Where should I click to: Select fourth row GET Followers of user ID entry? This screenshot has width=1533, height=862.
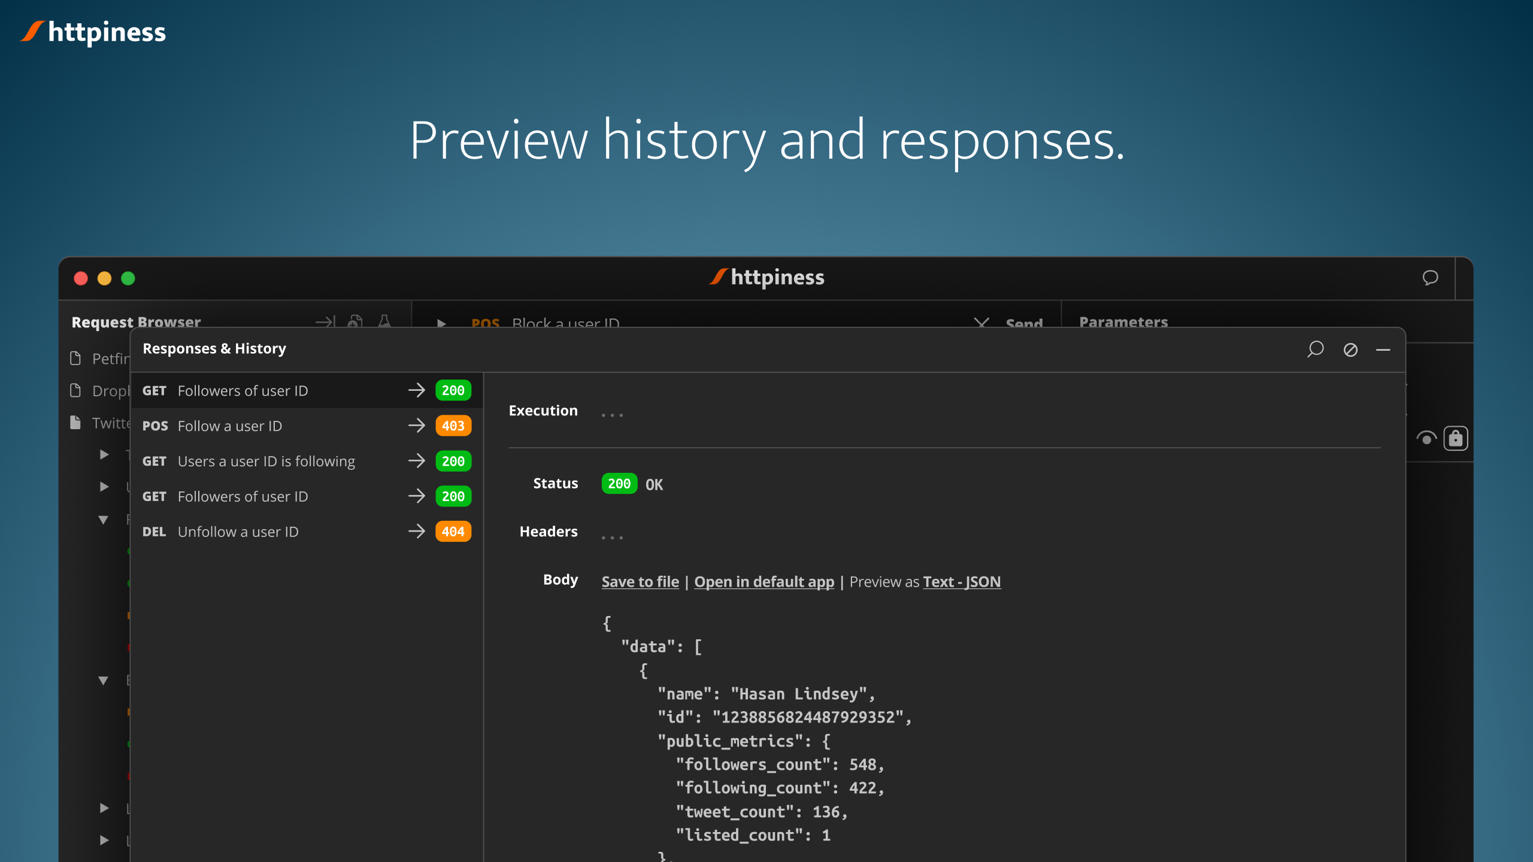point(307,496)
